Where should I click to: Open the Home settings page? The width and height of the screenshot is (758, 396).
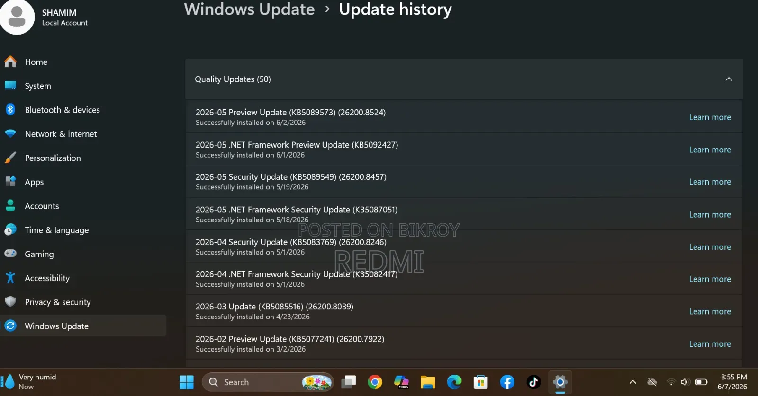click(x=36, y=62)
